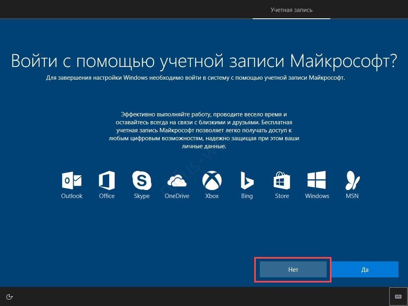Click the MSN butterfly icon
Image resolution: width=408 pixels, height=306 pixels.
point(352,180)
